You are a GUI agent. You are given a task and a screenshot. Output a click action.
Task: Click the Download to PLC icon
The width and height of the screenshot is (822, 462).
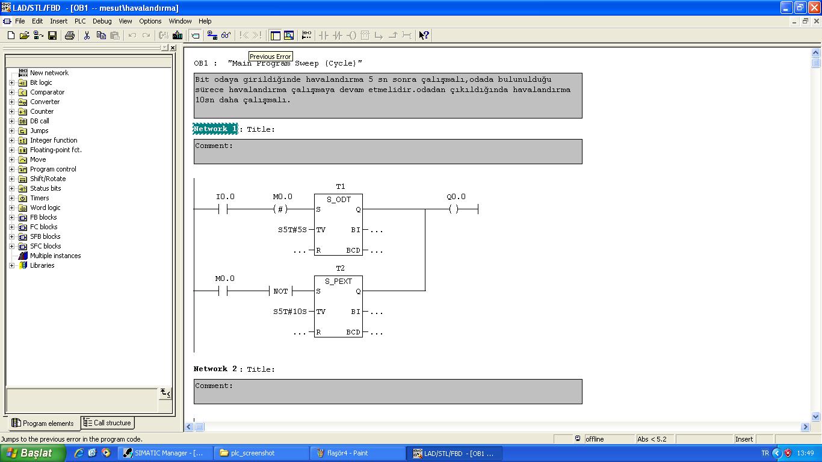click(x=178, y=35)
